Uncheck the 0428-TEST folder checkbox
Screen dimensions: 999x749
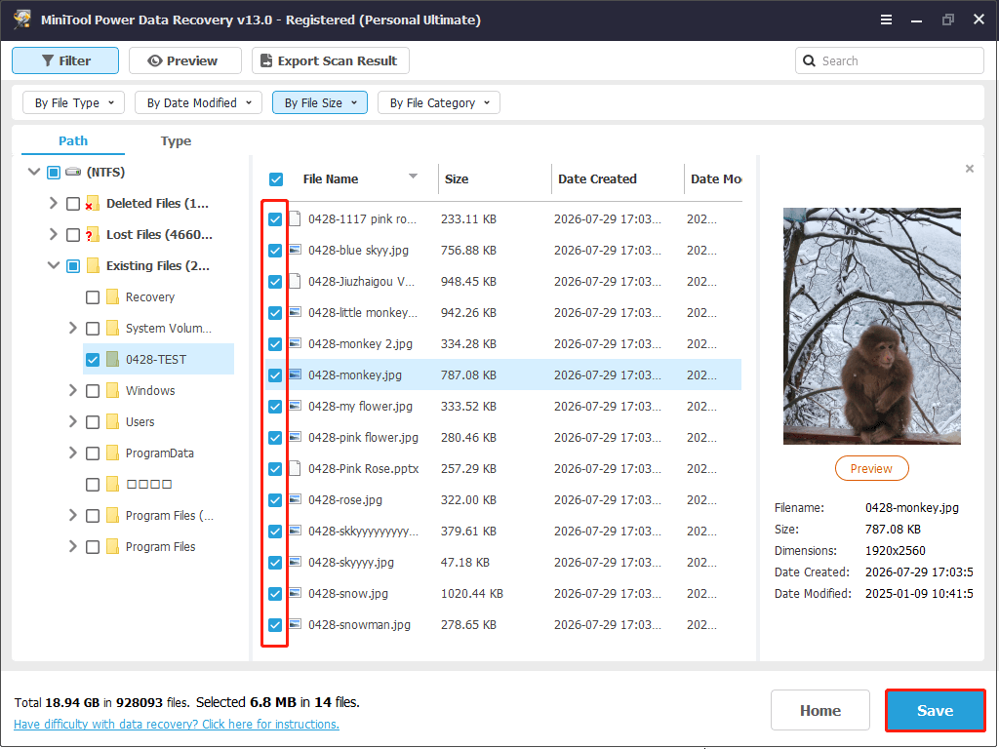pyautogui.click(x=93, y=360)
